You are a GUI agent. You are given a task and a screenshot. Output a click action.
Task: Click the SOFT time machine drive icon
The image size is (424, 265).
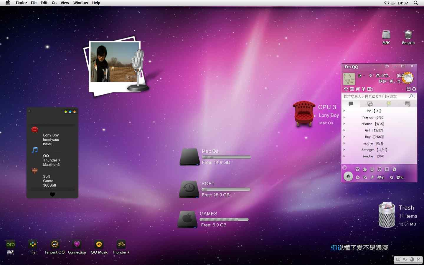click(x=189, y=189)
